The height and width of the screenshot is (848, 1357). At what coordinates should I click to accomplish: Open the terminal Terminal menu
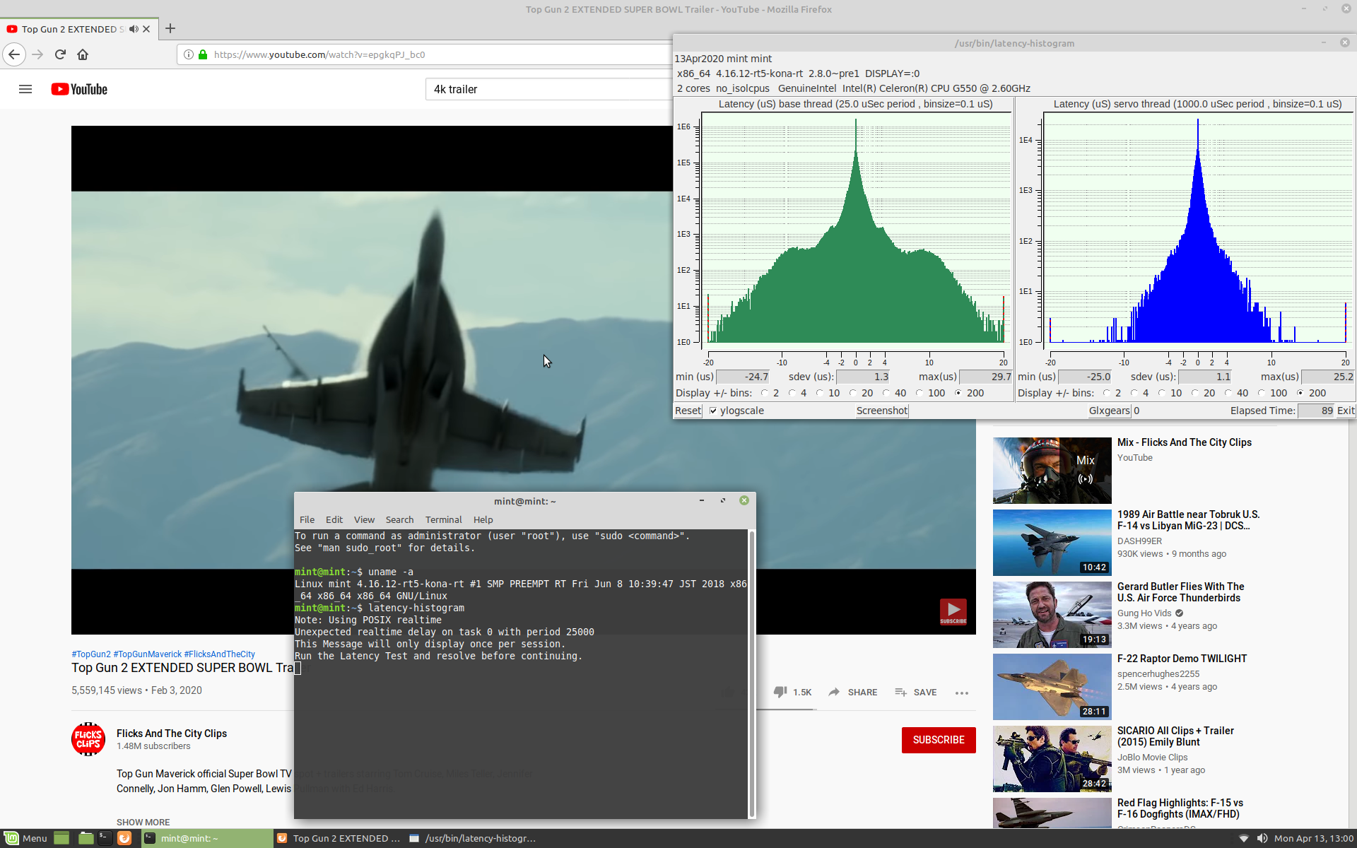(x=443, y=519)
